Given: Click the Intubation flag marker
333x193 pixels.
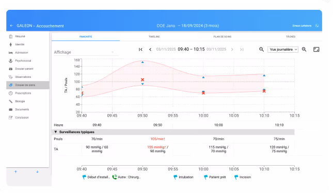Looking at the screenshot, I should pyautogui.click(x=175, y=177).
